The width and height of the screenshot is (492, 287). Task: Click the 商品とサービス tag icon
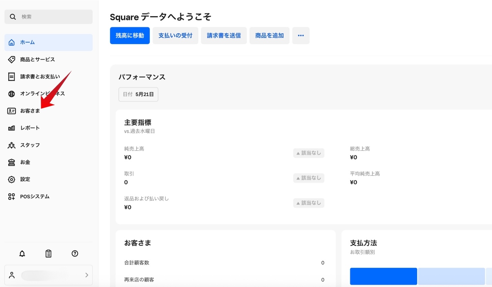11,60
